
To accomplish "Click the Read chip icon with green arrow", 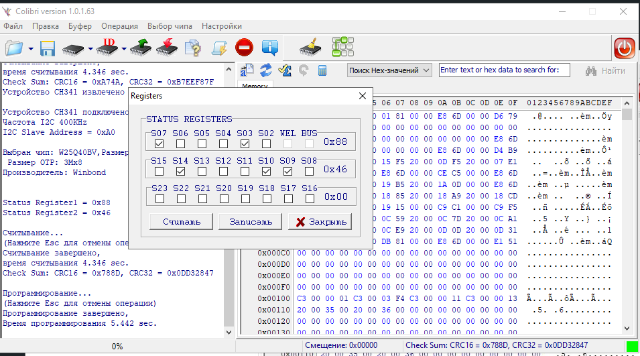I will tap(141, 48).
